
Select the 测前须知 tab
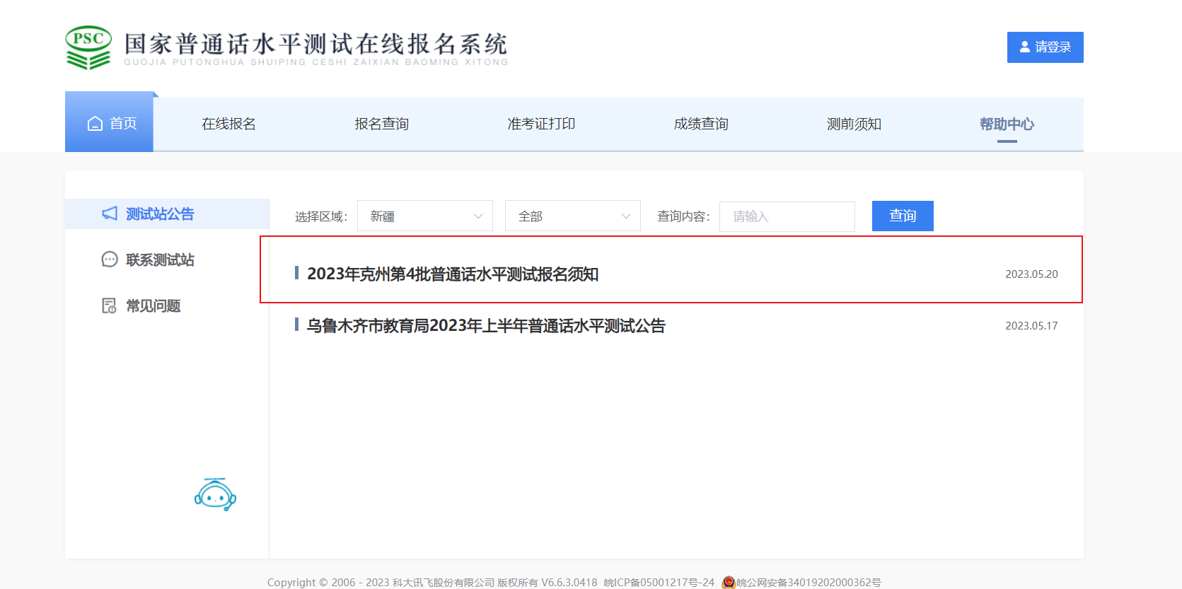[x=854, y=124]
